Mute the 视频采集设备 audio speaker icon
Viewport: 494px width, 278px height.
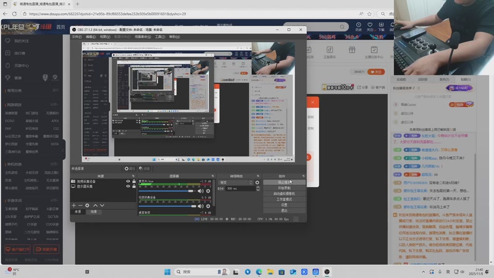pos(201,206)
